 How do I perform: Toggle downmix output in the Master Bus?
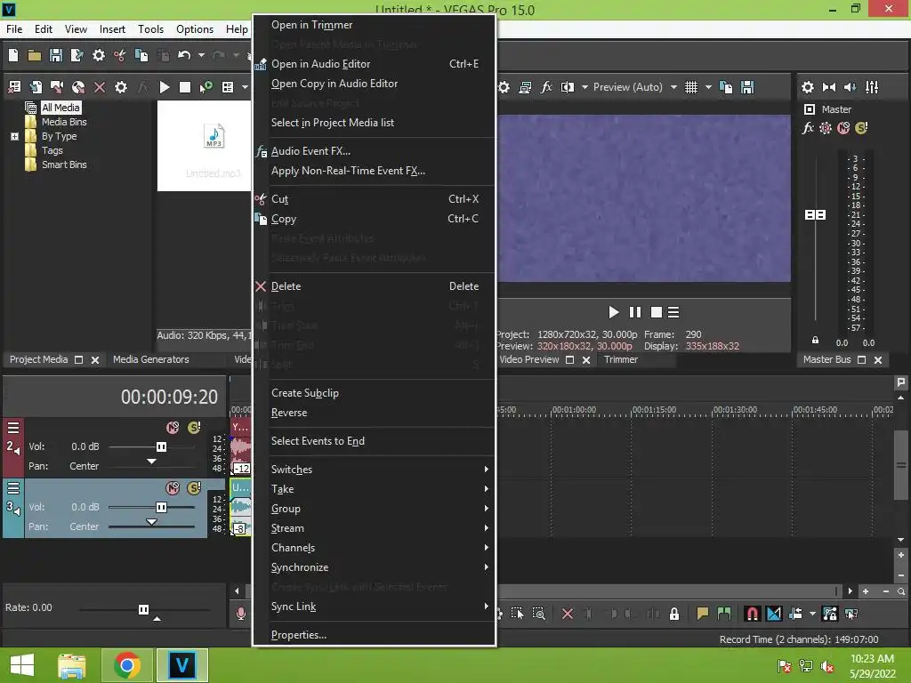pyautogui.click(x=829, y=87)
